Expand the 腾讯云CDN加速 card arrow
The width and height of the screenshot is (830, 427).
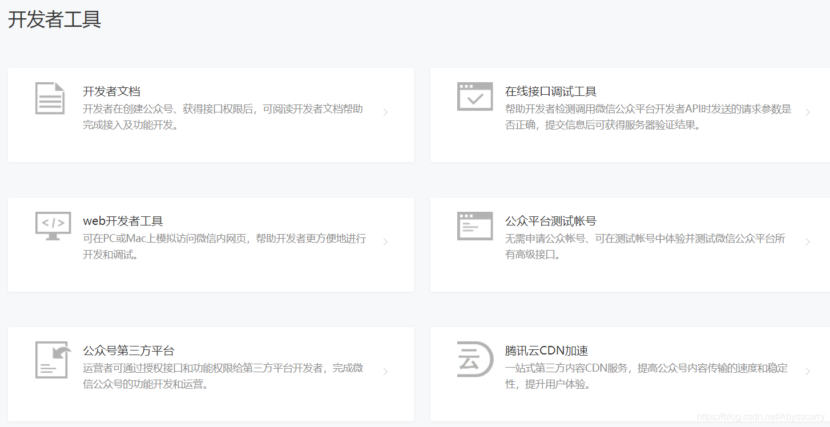(808, 371)
